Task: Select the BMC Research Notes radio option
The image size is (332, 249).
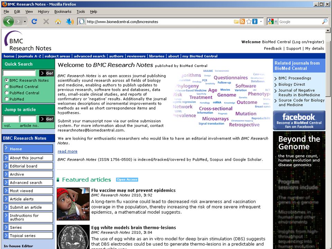Action: tap(7, 80)
